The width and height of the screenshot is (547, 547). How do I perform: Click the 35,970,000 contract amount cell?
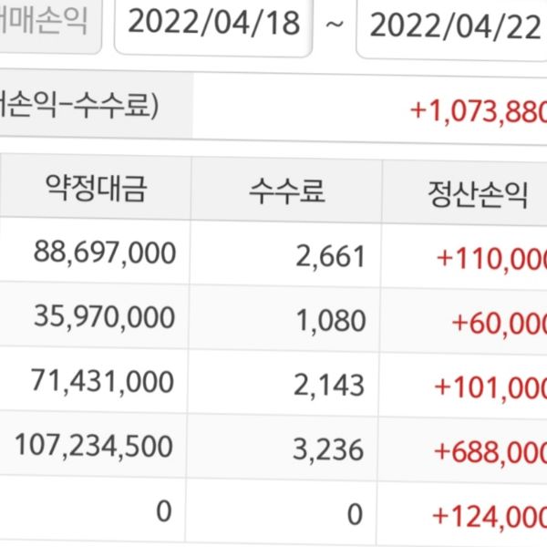pos(105,316)
